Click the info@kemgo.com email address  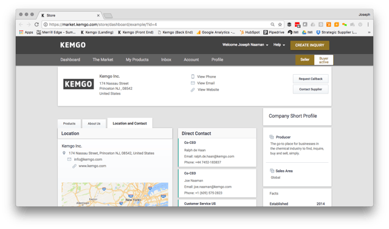[88, 159]
